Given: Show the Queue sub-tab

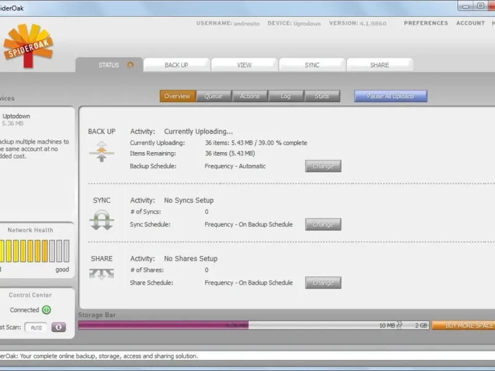Looking at the screenshot, I should [213, 96].
